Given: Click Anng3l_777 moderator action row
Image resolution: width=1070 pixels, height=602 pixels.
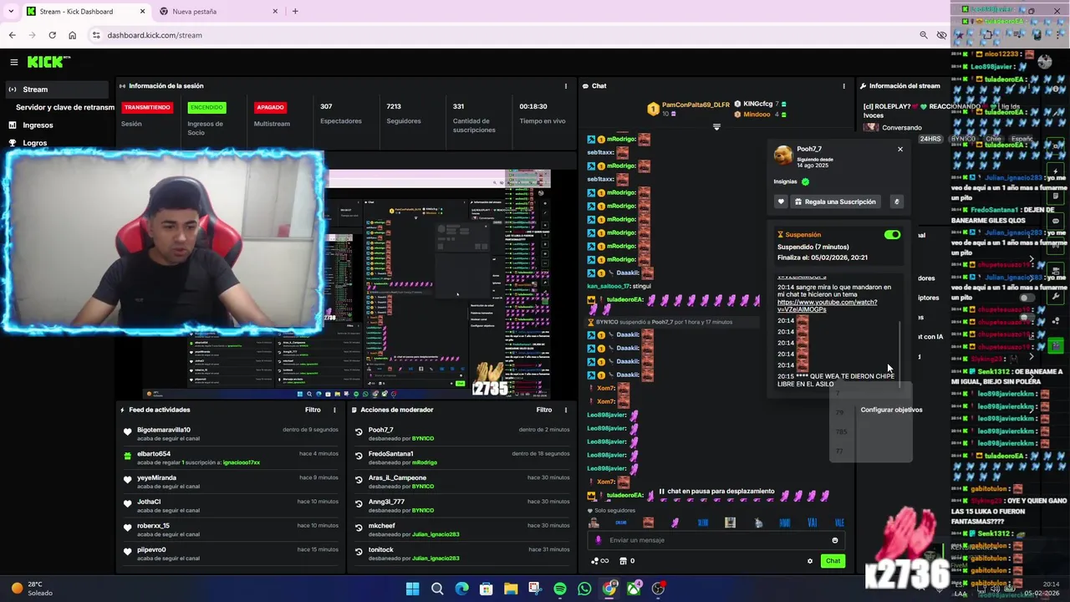Looking at the screenshot, I should [461, 506].
